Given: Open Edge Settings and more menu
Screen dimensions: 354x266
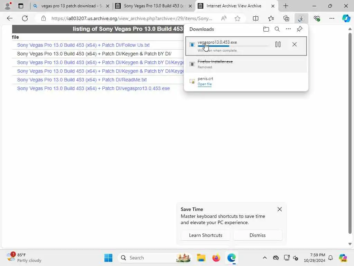Looking at the screenshot, I should tap(332, 18).
